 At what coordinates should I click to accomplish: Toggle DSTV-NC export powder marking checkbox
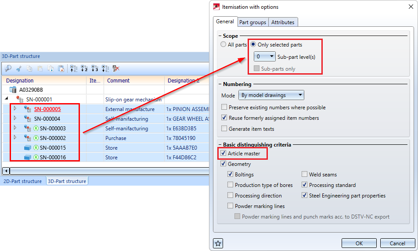tap(237, 216)
